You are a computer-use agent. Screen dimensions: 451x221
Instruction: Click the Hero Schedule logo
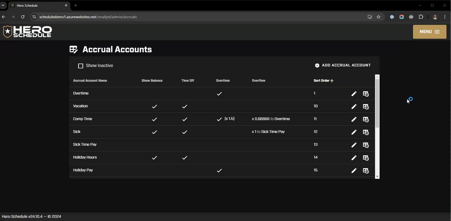click(27, 32)
